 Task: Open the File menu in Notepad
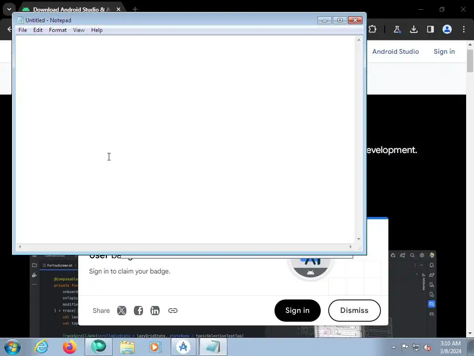pos(23,30)
